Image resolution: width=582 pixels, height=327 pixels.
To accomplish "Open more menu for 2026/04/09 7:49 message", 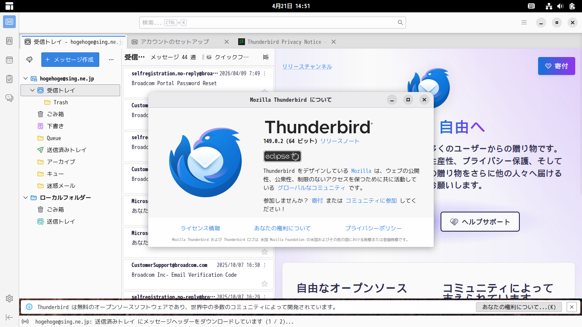I will (265, 74).
